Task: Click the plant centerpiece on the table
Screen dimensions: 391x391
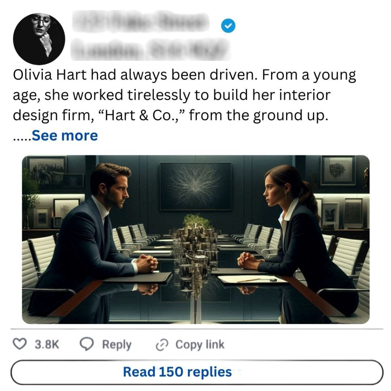Action: 197,221
